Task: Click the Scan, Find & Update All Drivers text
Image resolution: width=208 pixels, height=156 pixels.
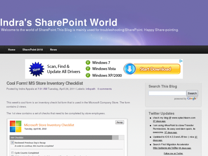Action: click(x=64, y=69)
